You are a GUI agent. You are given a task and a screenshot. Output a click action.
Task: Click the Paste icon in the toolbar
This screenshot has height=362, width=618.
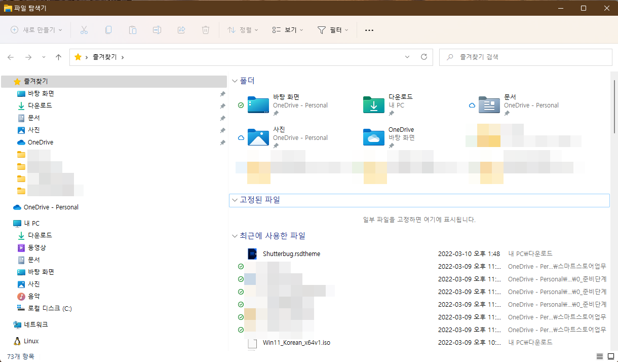pos(133,30)
